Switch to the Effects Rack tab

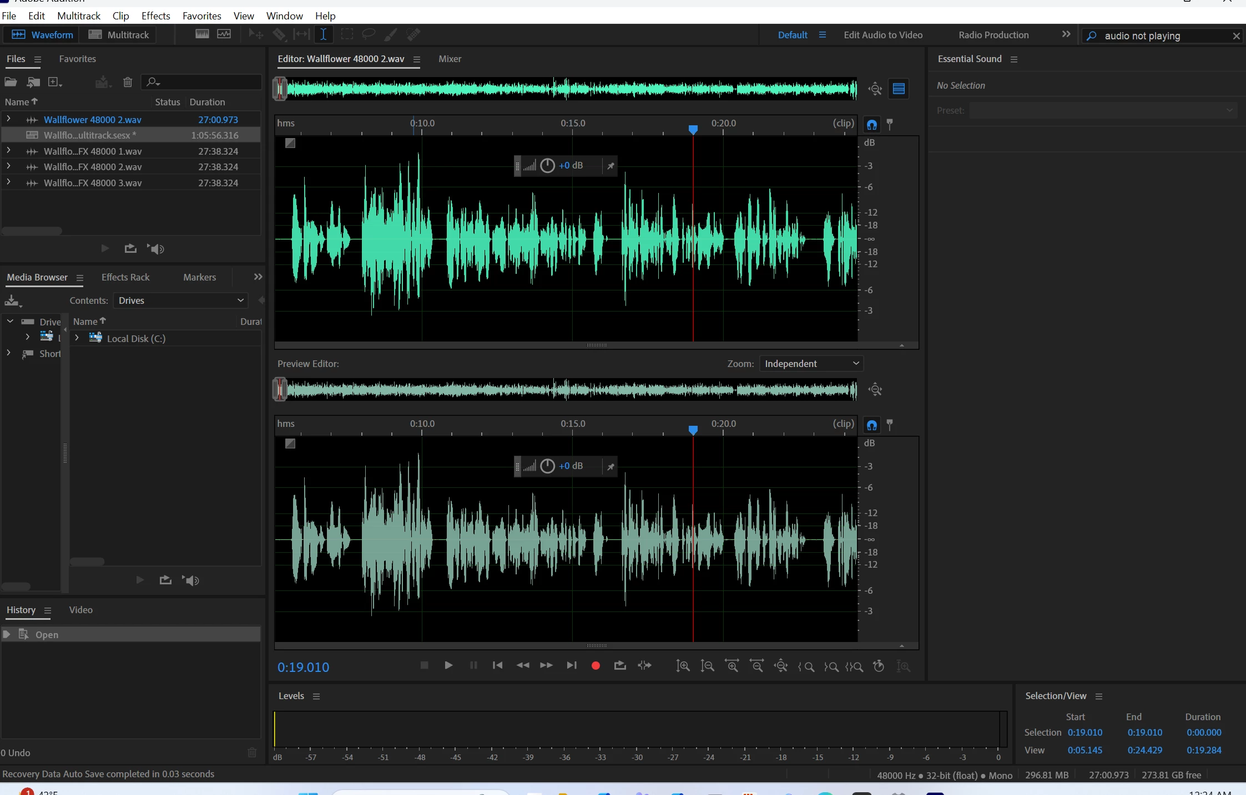tap(125, 277)
